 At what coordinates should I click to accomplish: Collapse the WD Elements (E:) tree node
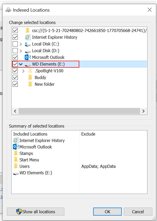(x=21, y=64)
